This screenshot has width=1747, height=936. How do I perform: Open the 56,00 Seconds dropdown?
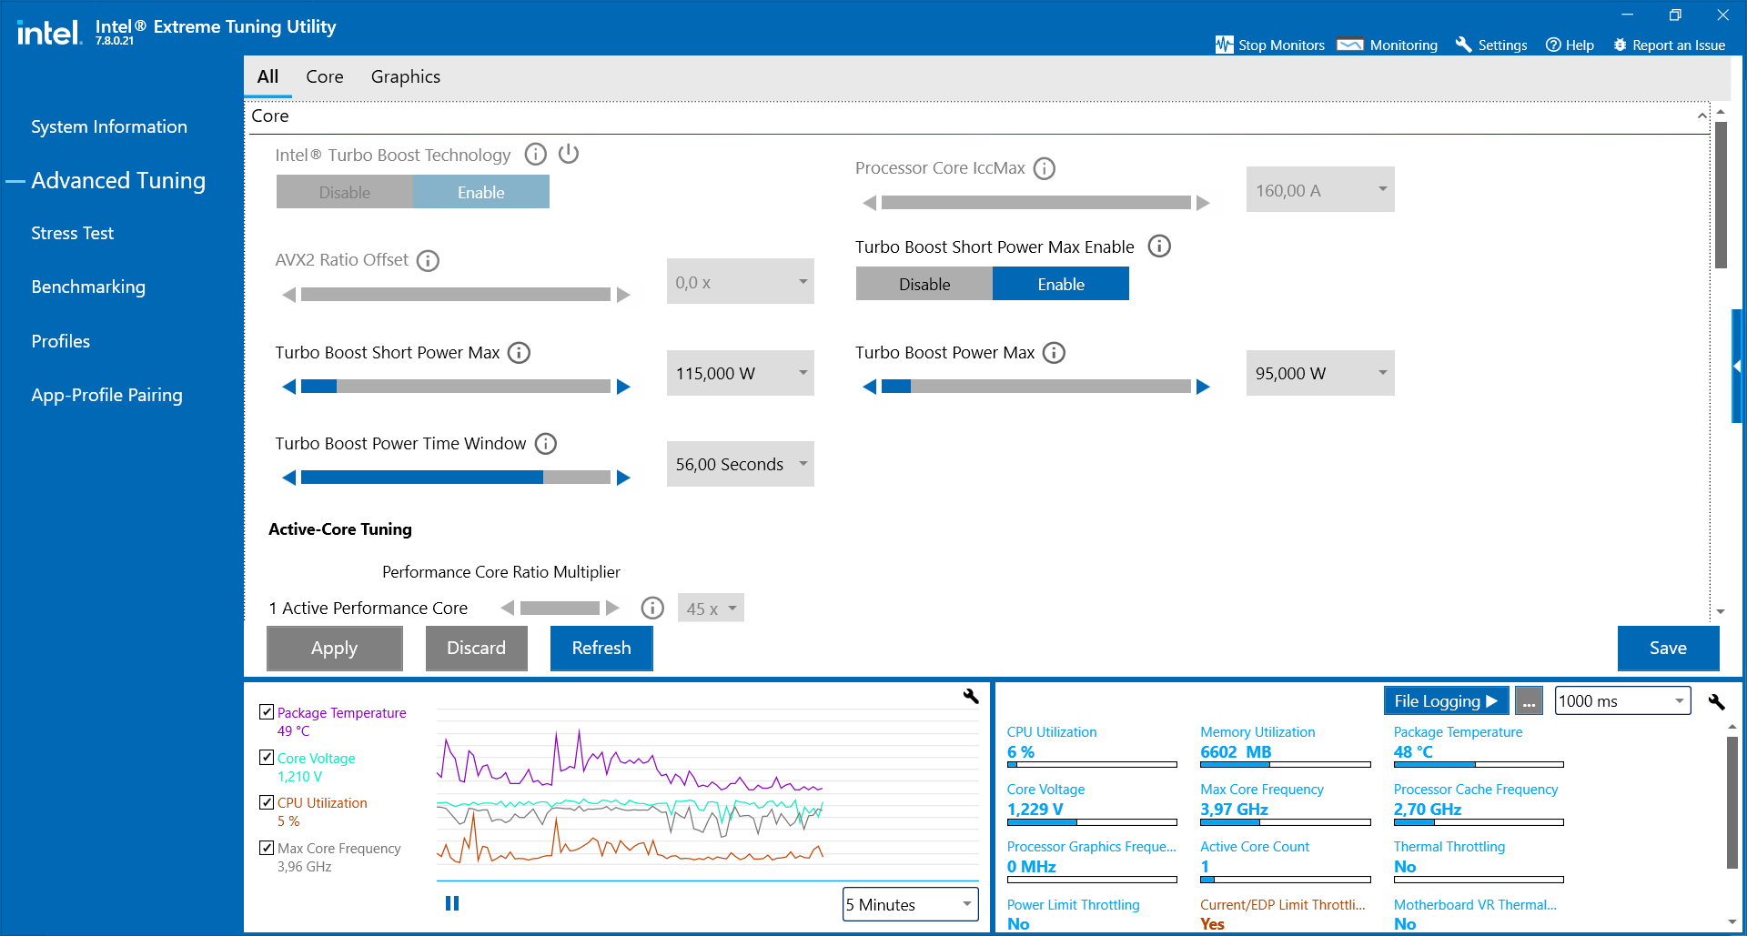[741, 464]
